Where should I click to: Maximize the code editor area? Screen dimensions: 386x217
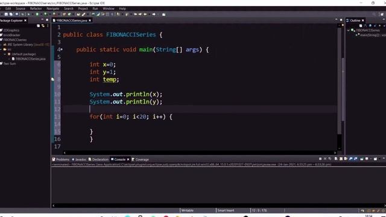341,20
